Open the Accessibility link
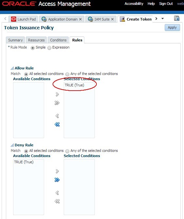Viewport: 184px width, 219px height. tap(134, 4)
